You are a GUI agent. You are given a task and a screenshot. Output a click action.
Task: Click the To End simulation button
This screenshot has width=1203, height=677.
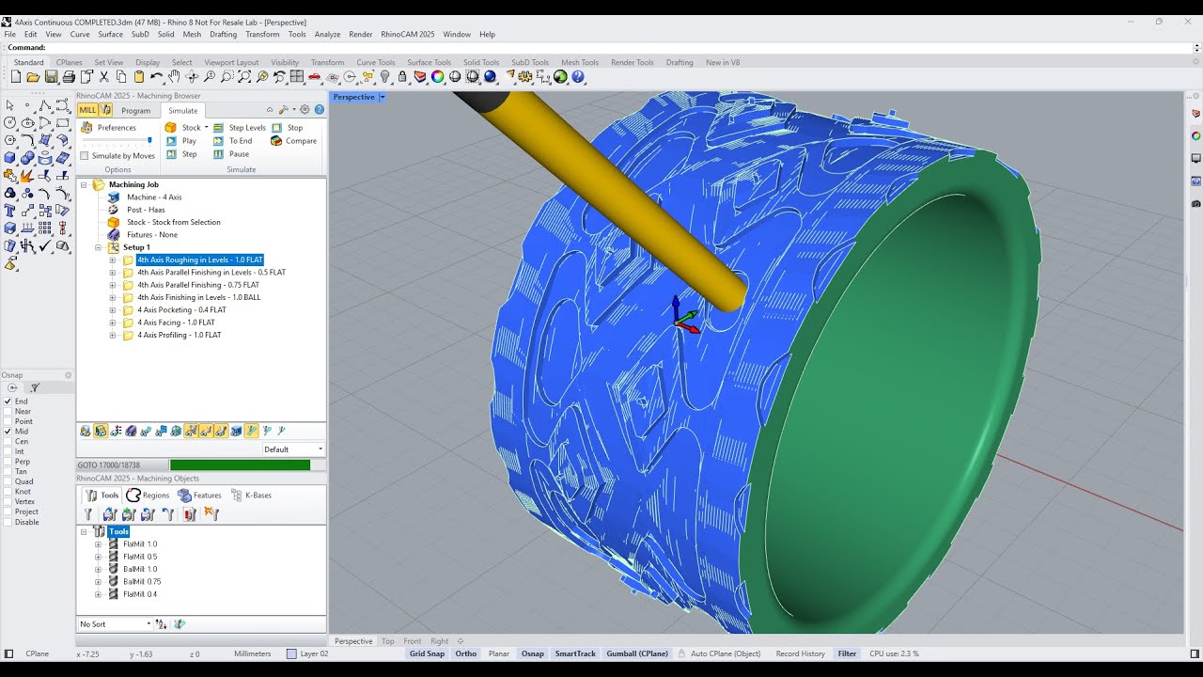coord(232,141)
